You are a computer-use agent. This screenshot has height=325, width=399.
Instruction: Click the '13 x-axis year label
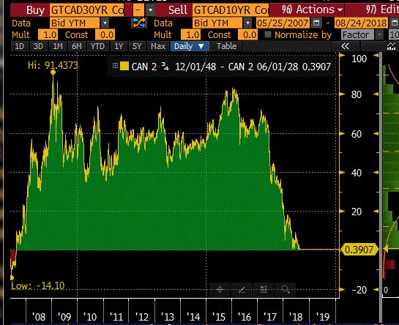tap(168, 317)
